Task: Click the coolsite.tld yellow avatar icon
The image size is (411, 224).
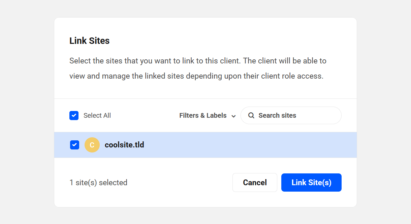Action: [x=92, y=145]
